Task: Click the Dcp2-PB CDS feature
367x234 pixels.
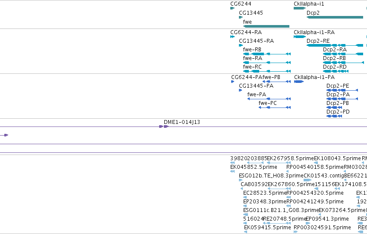Action: [x=334, y=108]
